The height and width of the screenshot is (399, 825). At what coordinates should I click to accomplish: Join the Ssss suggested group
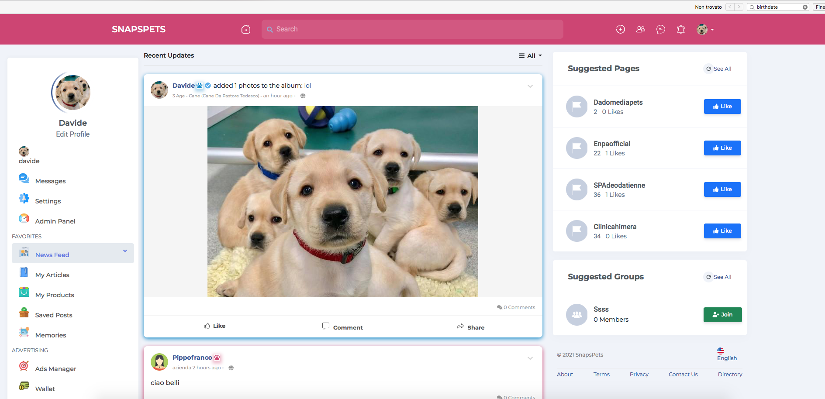[722, 315]
